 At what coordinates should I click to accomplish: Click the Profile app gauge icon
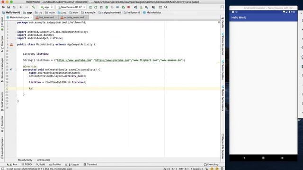pyautogui.click(x=118, y=7)
